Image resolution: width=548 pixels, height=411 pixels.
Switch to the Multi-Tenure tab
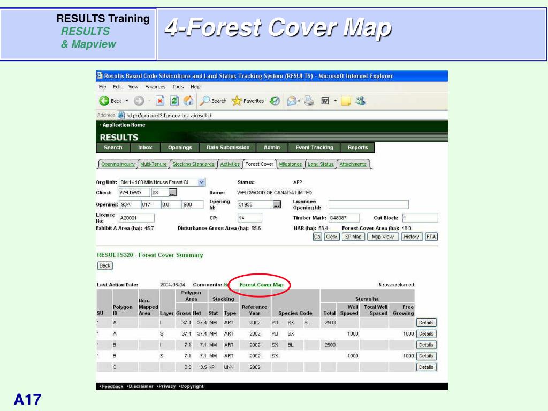[154, 164]
